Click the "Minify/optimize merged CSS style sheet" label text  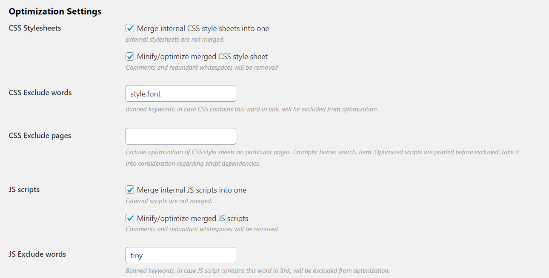pos(202,57)
